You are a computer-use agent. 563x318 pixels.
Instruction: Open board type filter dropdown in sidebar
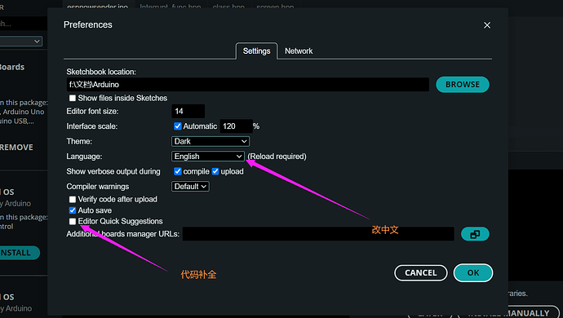21,42
